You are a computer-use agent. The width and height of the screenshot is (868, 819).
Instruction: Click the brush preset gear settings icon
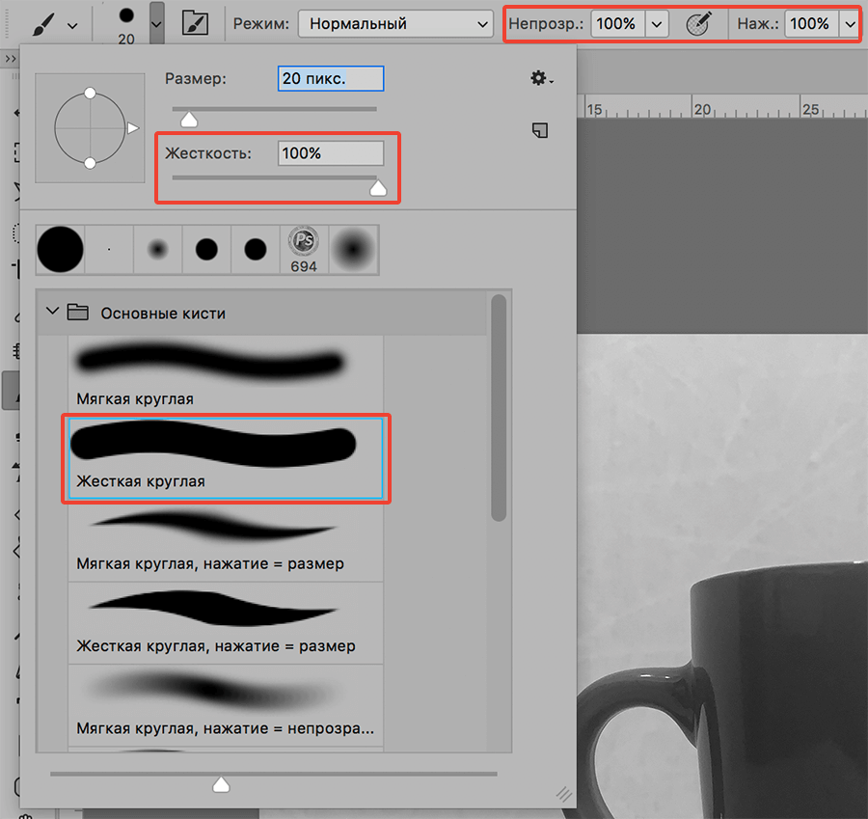click(541, 79)
